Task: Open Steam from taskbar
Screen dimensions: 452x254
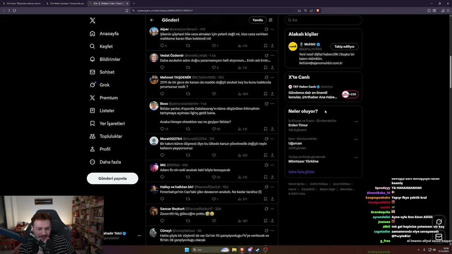Action: 257,250
